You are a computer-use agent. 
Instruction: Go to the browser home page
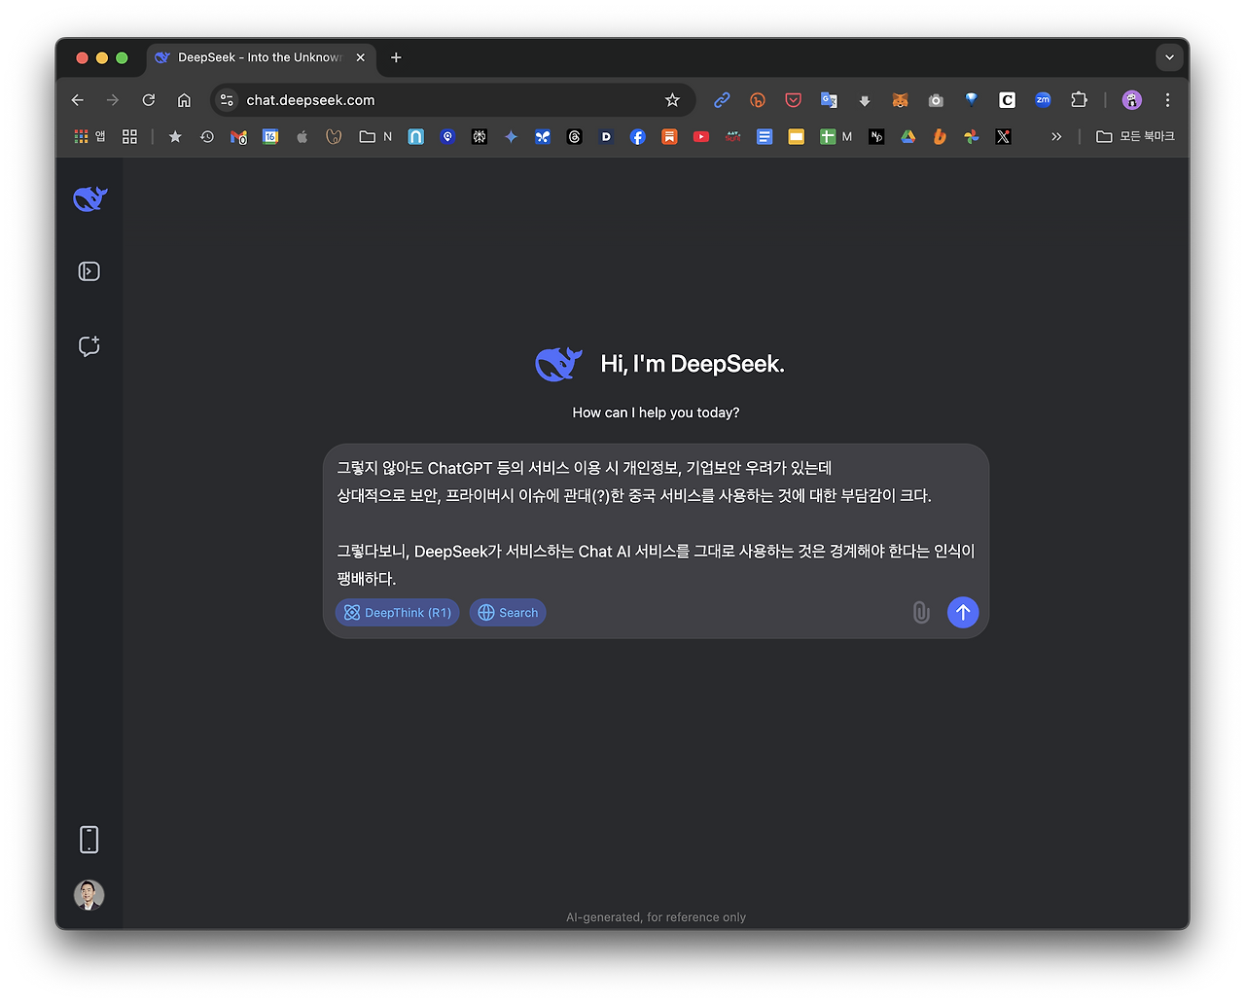tap(184, 100)
